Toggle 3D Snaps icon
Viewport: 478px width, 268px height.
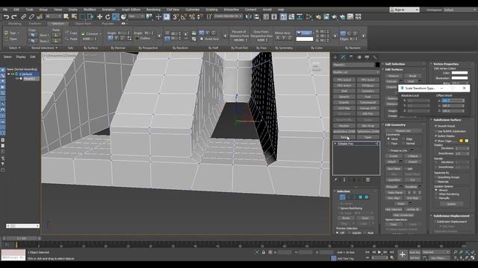coord(176,17)
